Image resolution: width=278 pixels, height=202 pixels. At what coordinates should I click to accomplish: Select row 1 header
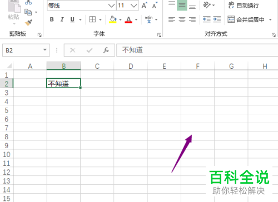[x=7, y=75]
